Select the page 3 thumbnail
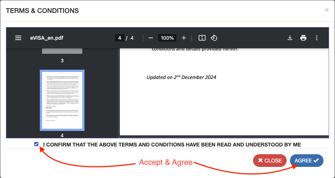Screen dimensions: 335x178 tap(62, 51)
